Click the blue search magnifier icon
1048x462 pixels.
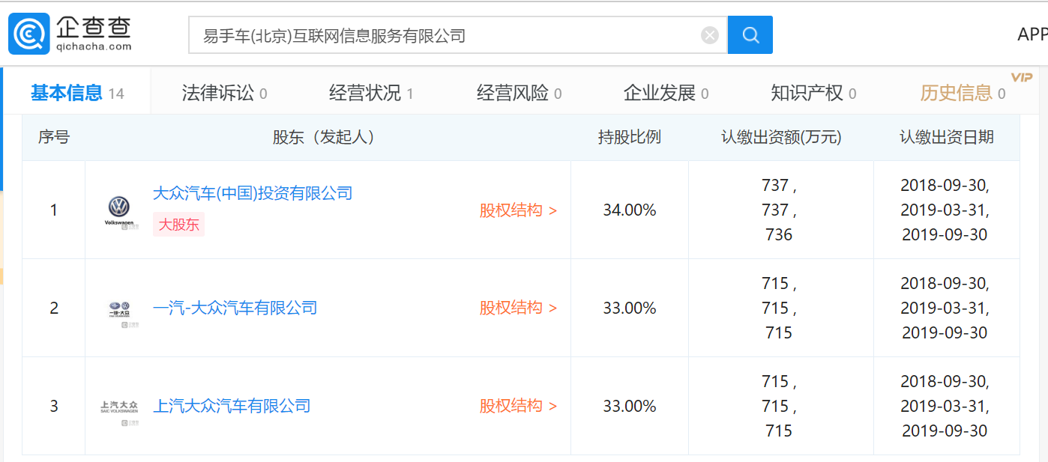[750, 34]
